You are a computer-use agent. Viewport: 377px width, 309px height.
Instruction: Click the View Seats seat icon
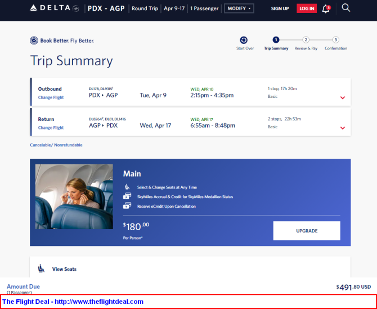[x=41, y=268]
